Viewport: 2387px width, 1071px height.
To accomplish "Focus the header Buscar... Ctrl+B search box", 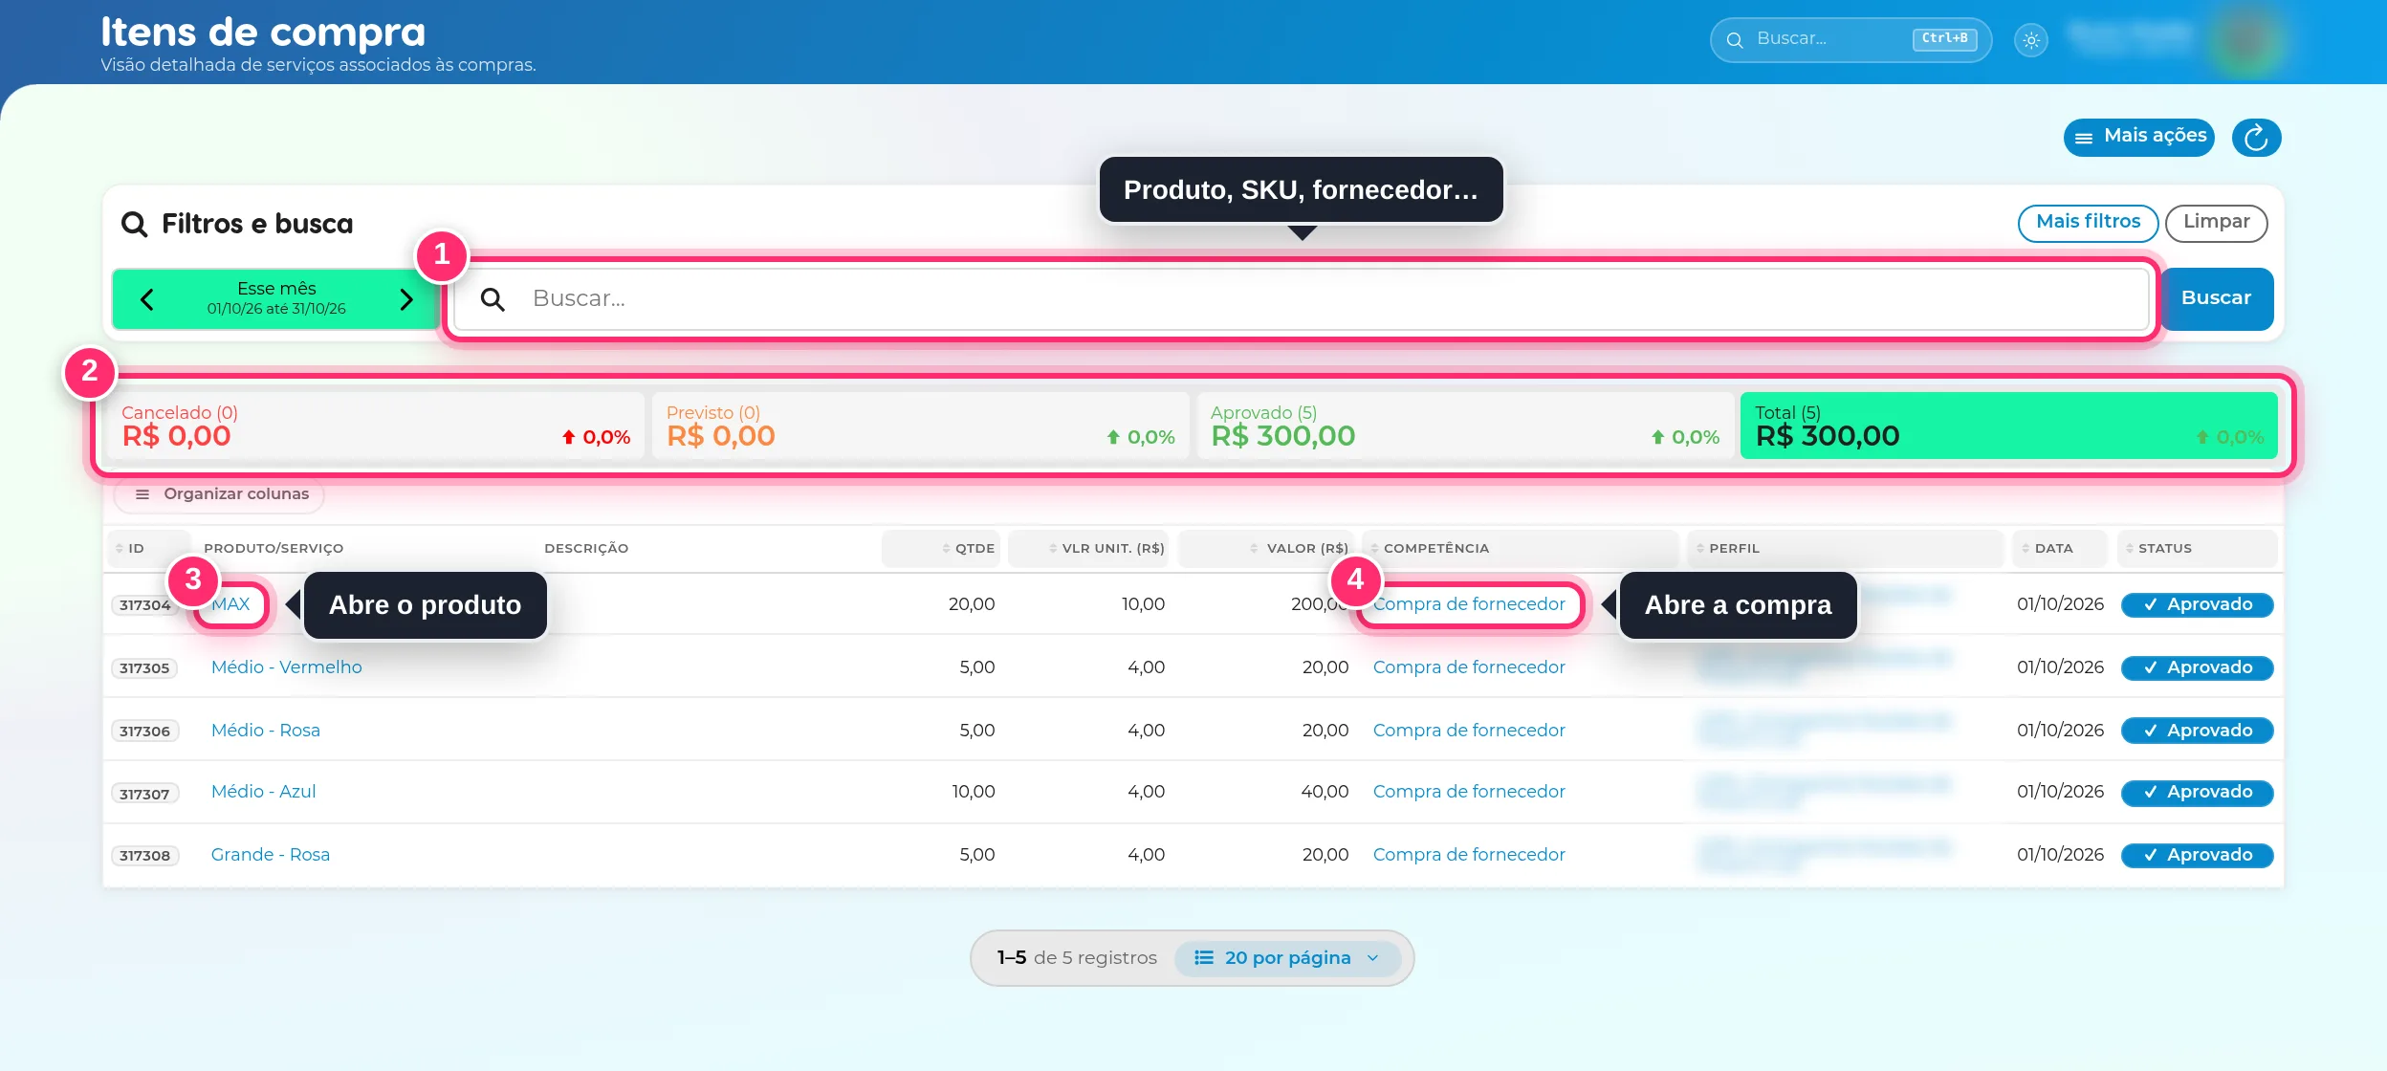I will click(x=1850, y=40).
